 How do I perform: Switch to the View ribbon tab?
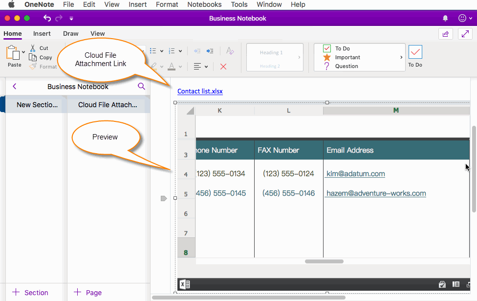98,33
